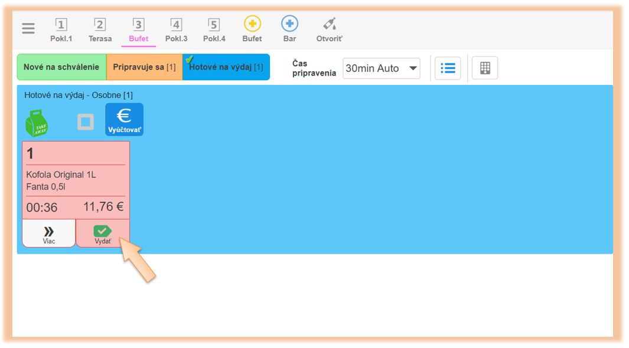Select the Bufet tab numbered 3

(x=138, y=30)
